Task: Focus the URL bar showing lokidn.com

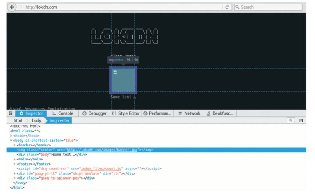Action: click(x=123, y=7)
